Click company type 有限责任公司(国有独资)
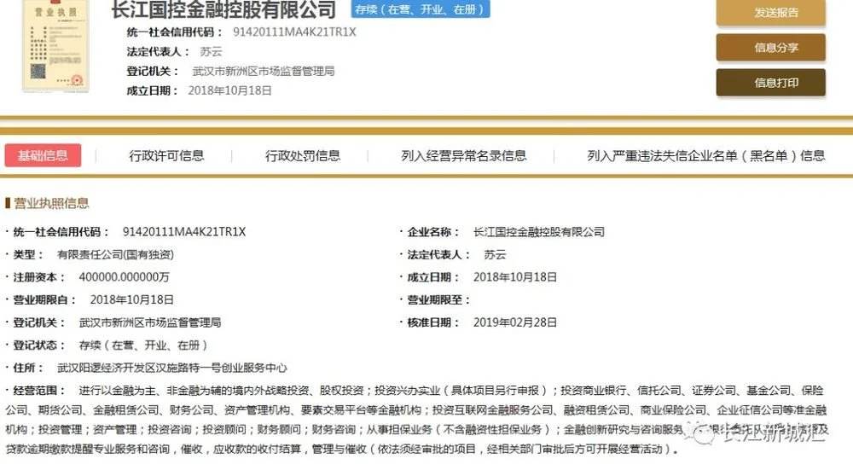 [x=115, y=254]
